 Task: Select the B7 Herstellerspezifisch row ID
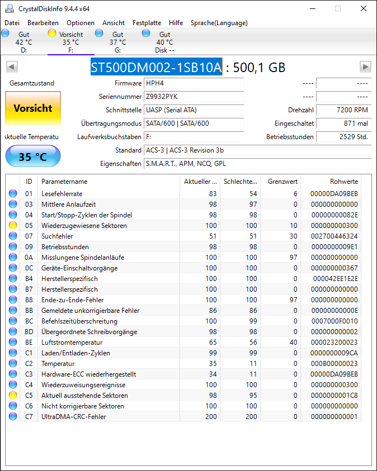pos(29,289)
